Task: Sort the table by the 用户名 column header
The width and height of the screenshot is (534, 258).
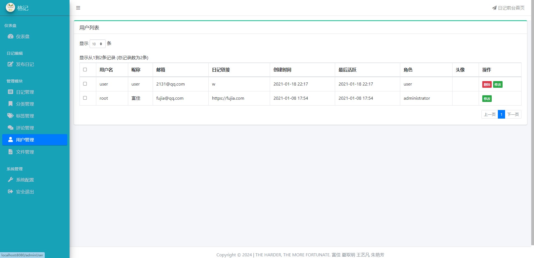Action: tap(106, 70)
